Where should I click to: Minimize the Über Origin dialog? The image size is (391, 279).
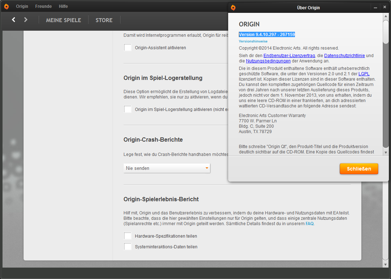(x=375, y=8)
